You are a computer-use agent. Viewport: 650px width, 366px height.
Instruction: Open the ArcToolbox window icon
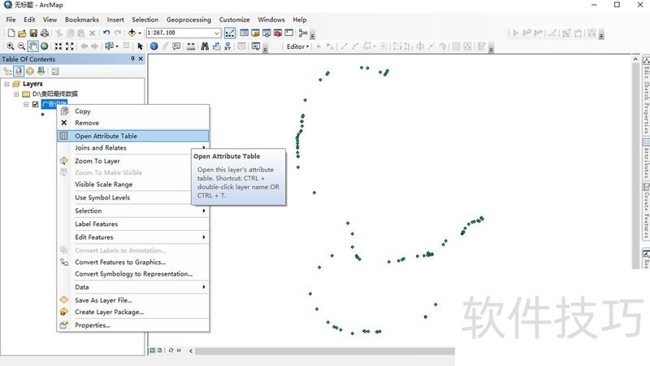pos(278,33)
